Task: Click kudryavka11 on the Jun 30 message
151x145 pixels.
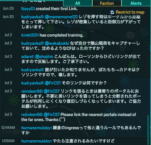Action: 33,17
